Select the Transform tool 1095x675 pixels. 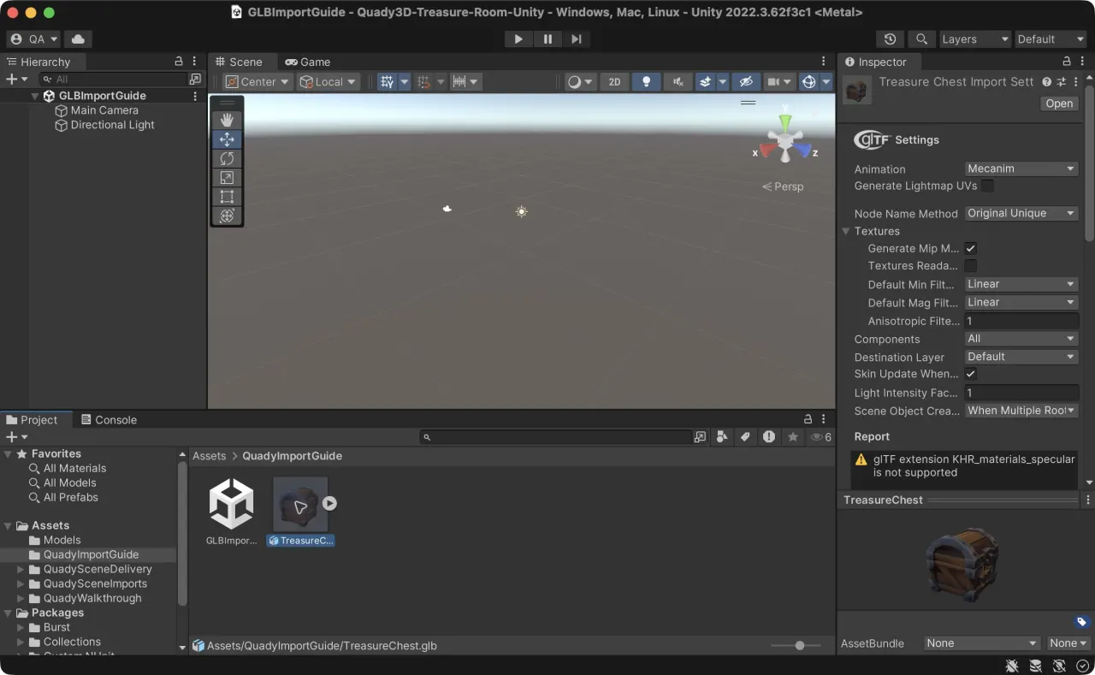pos(227,216)
